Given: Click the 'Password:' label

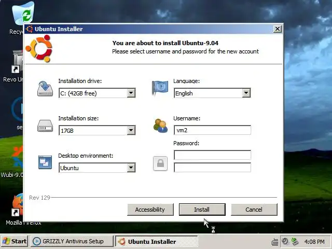Looking at the screenshot, I should click(x=186, y=143).
